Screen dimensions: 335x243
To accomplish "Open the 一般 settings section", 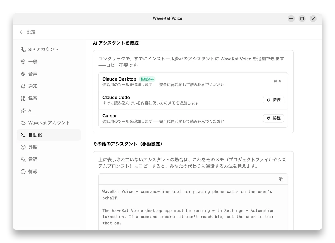I will point(49,62).
